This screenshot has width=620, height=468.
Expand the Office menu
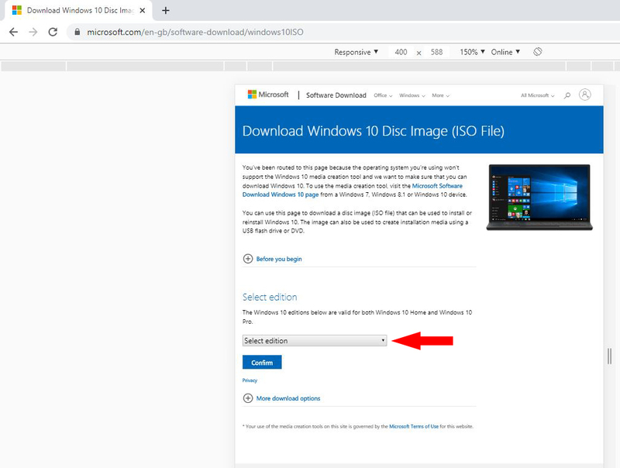pyautogui.click(x=383, y=95)
